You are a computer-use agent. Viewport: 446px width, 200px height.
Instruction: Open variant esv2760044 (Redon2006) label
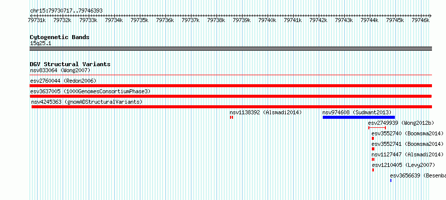coord(63,81)
